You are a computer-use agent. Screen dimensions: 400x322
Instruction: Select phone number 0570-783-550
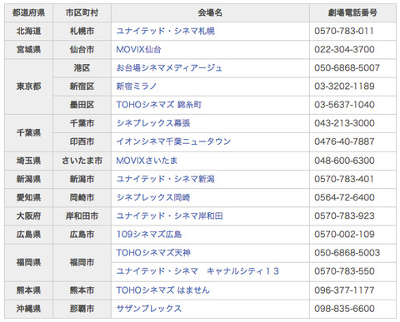point(344,271)
